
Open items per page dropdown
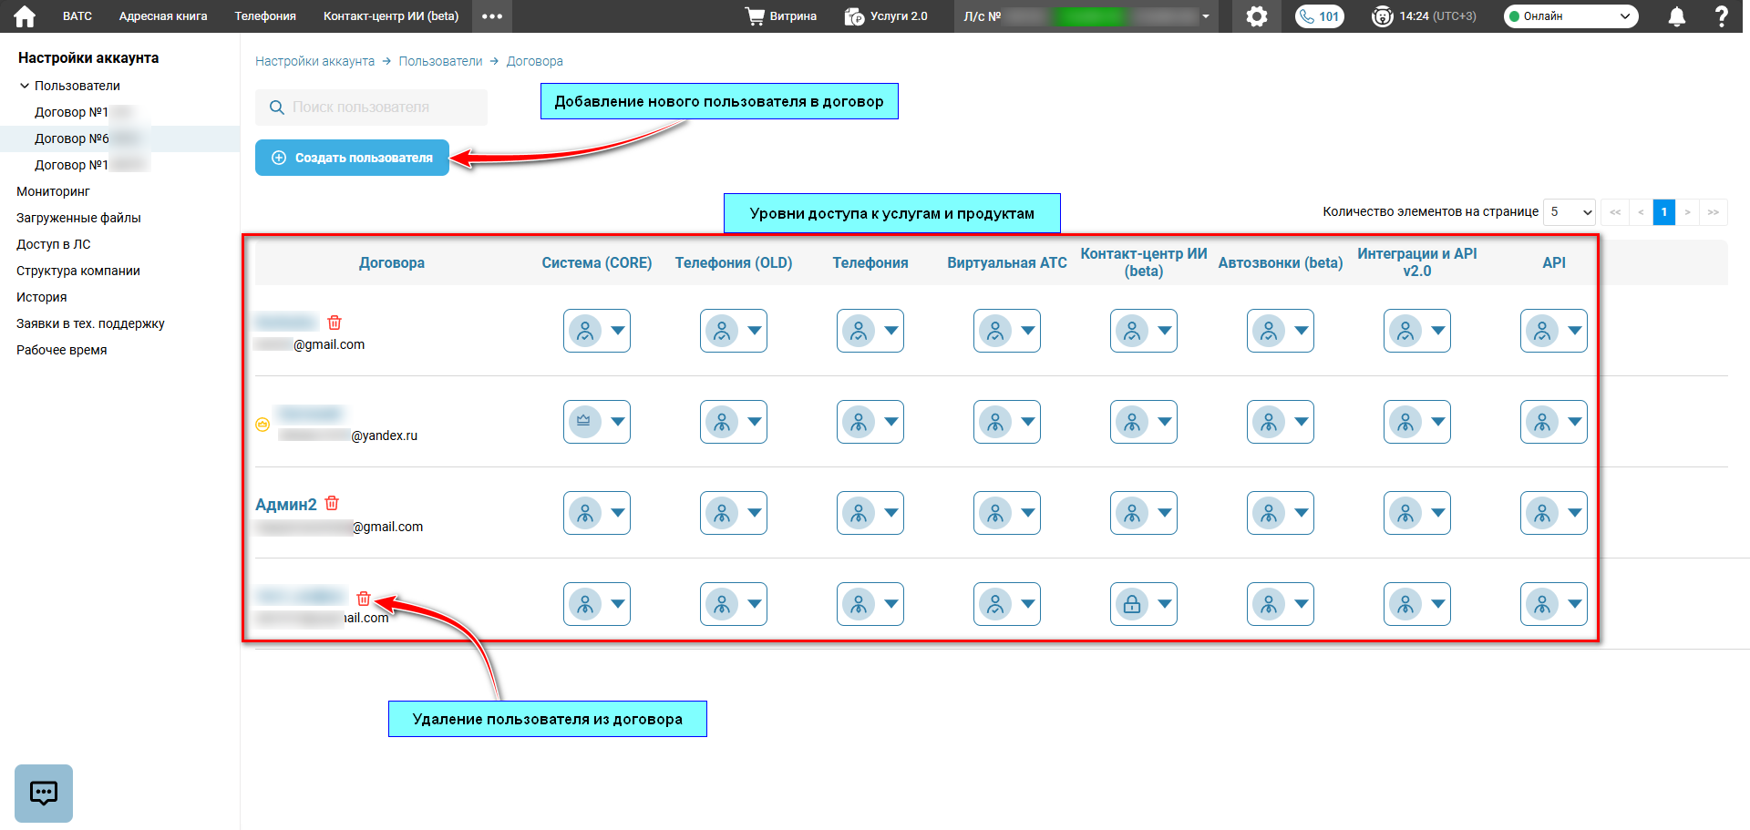[x=1569, y=212]
